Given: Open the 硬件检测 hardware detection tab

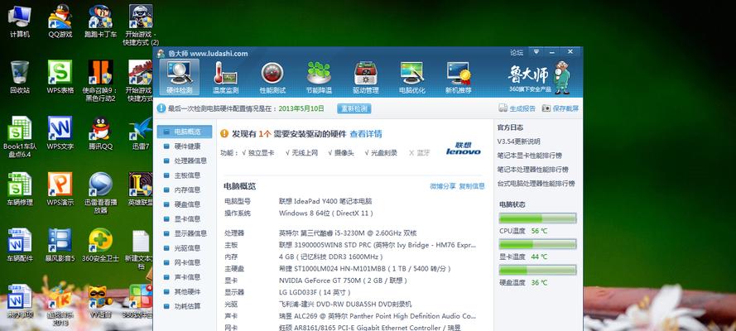Looking at the screenshot, I should [x=180, y=77].
